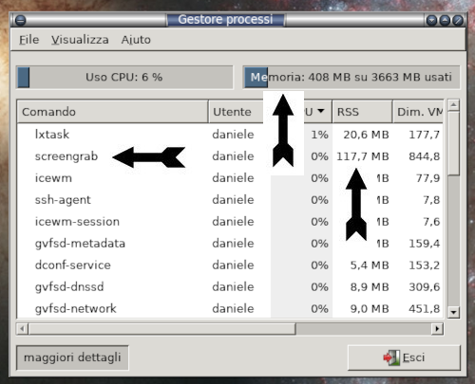Click the exit door icon on Esci button
The height and width of the screenshot is (384, 475).
tap(391, 357)
